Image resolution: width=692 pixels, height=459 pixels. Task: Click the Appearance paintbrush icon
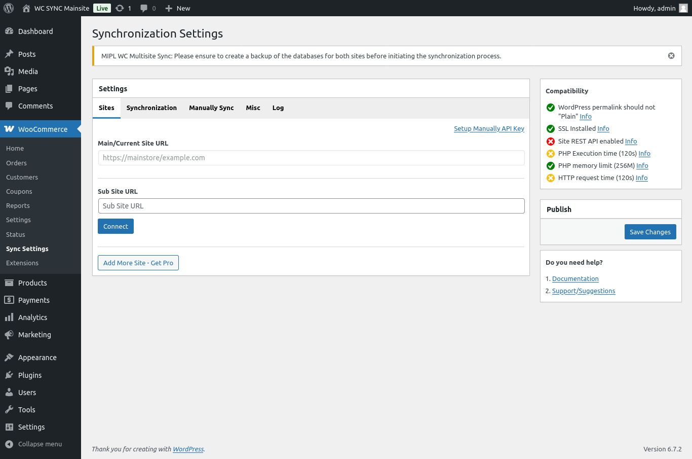click(9, 358)
